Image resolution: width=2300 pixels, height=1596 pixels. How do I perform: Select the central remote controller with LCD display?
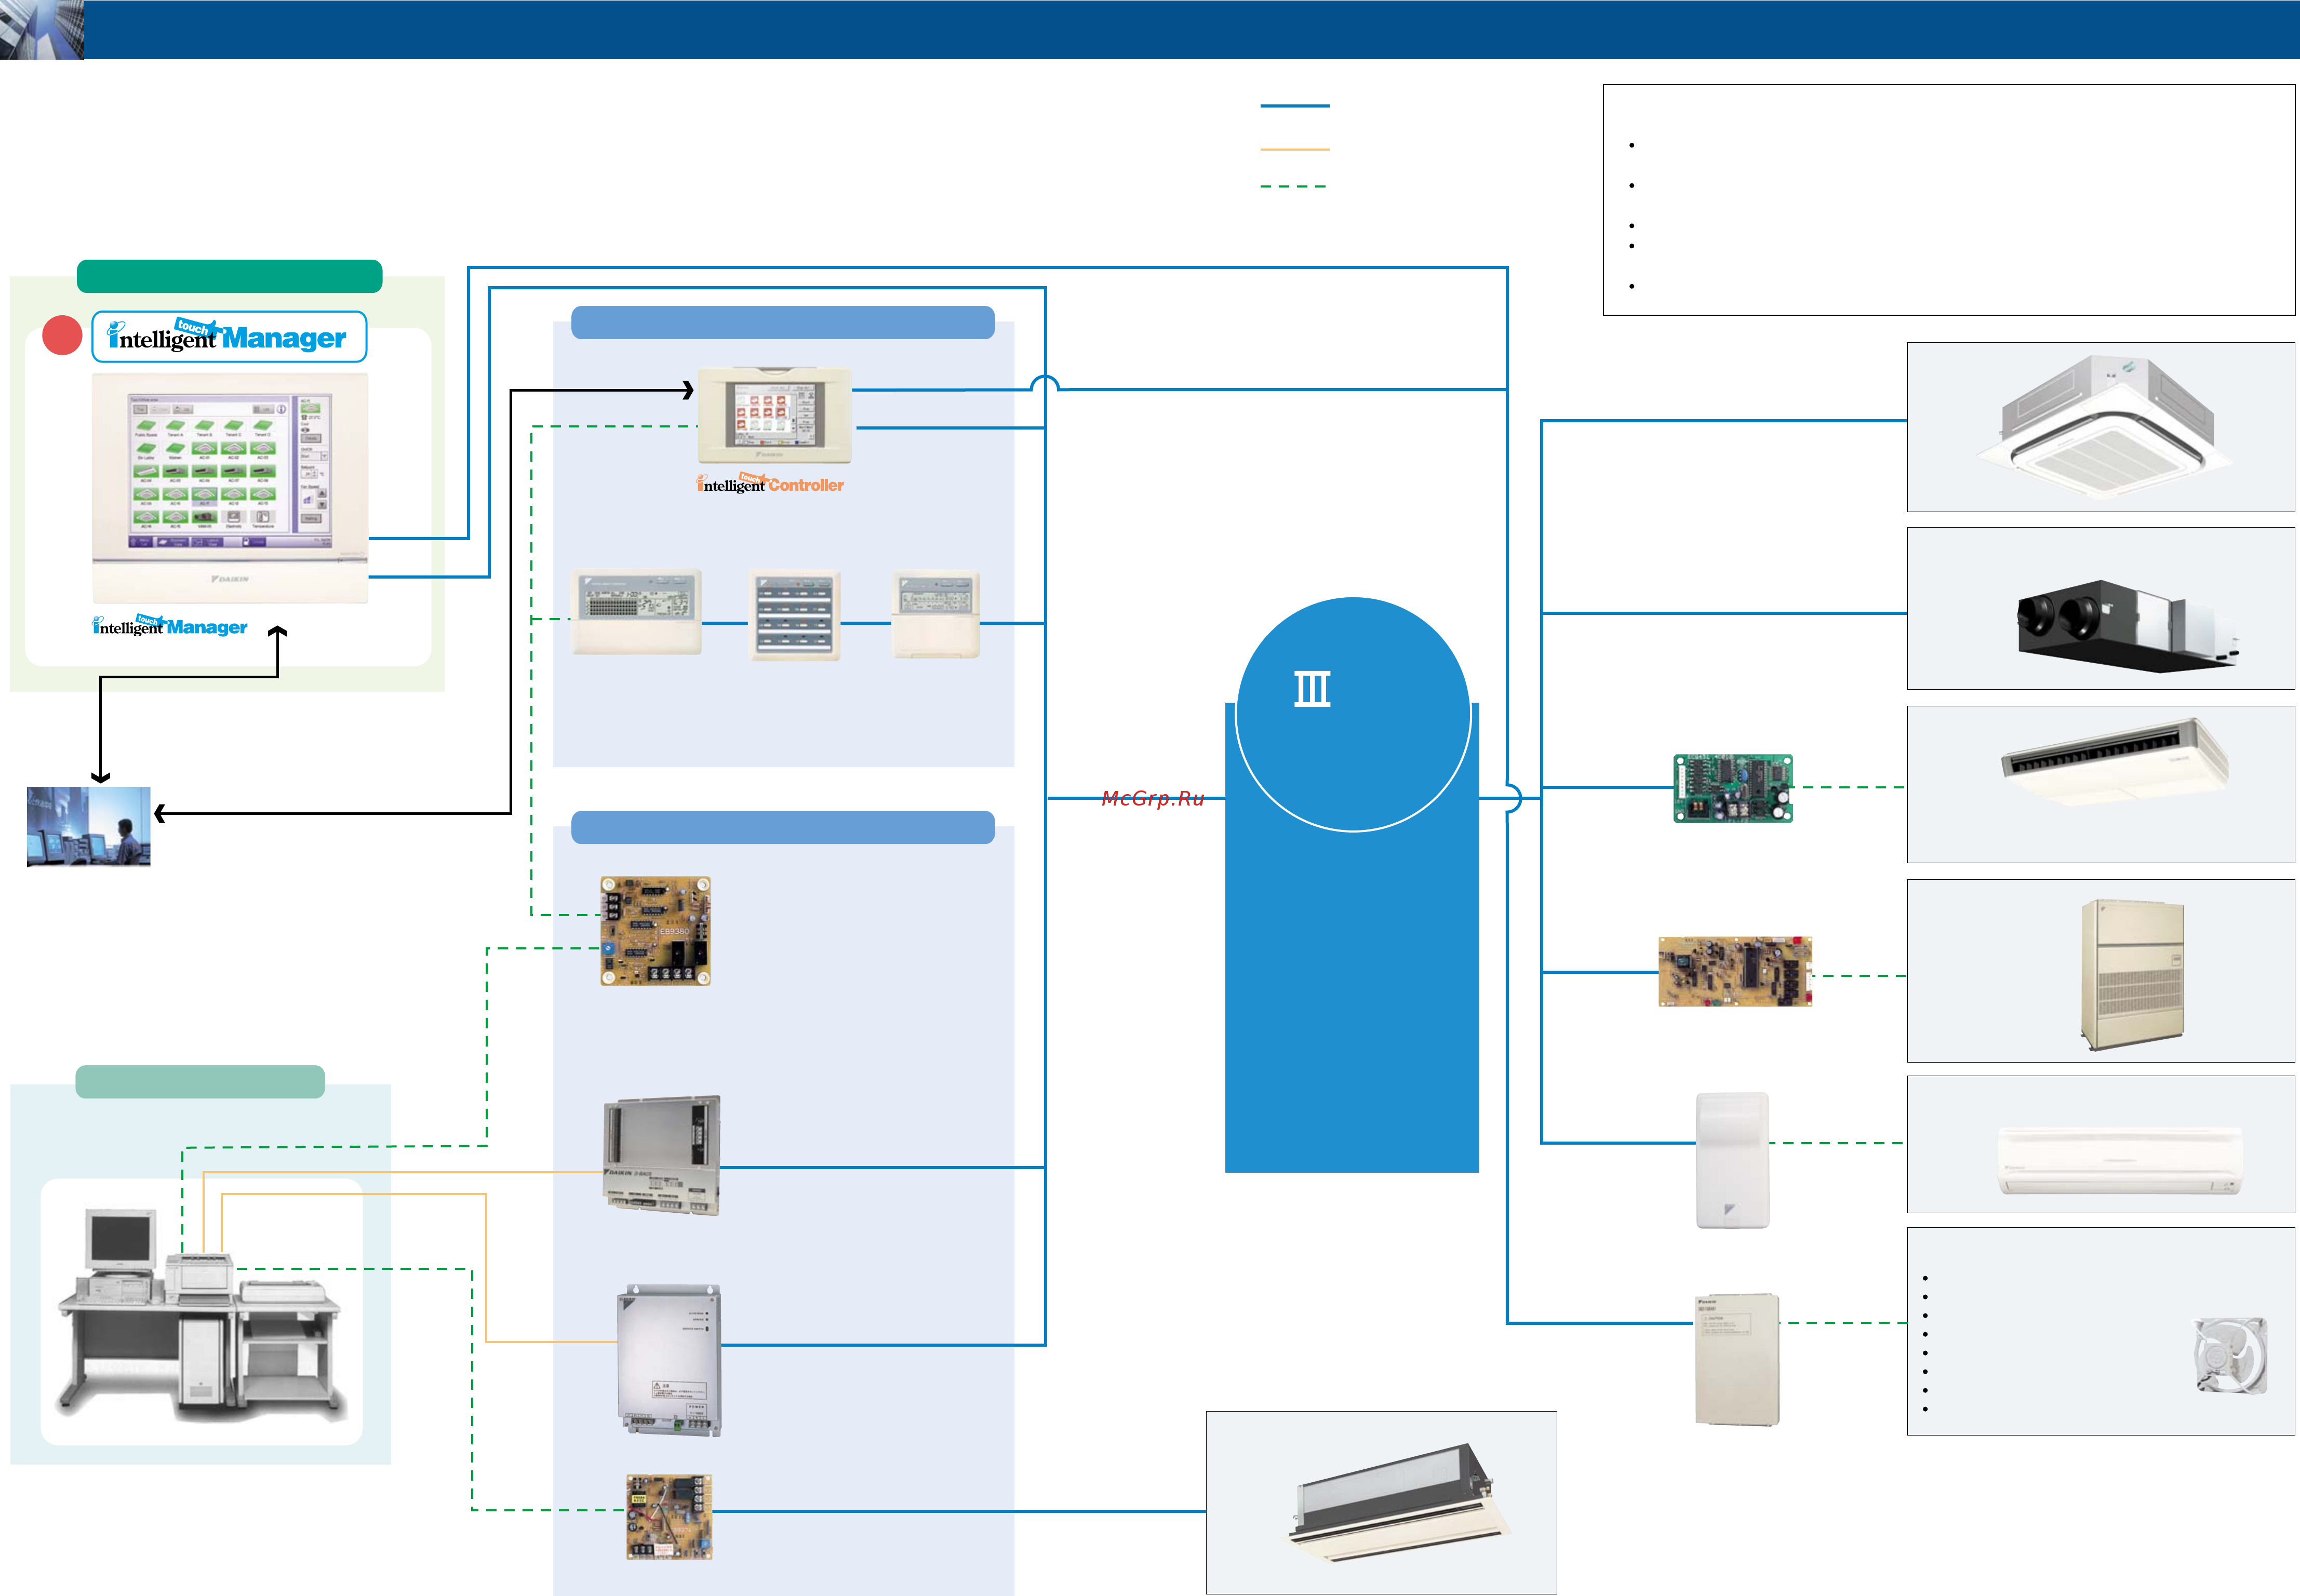(x=637, y=613)
